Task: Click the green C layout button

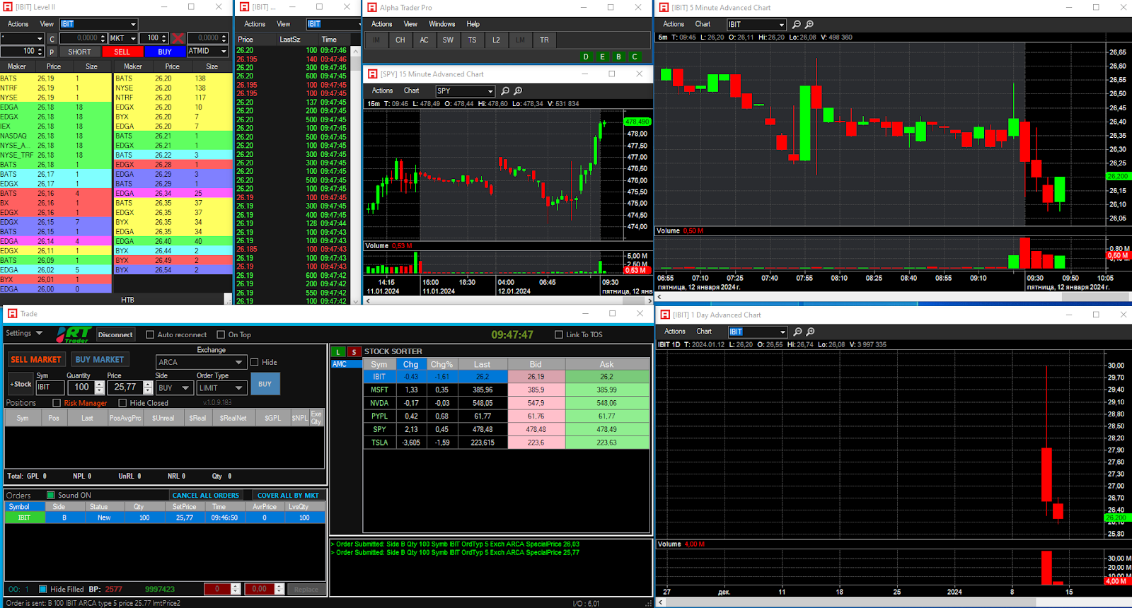Action: [635, 57]
